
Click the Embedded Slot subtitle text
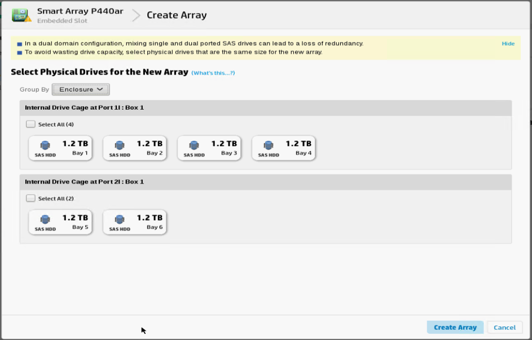click(62, 21)
